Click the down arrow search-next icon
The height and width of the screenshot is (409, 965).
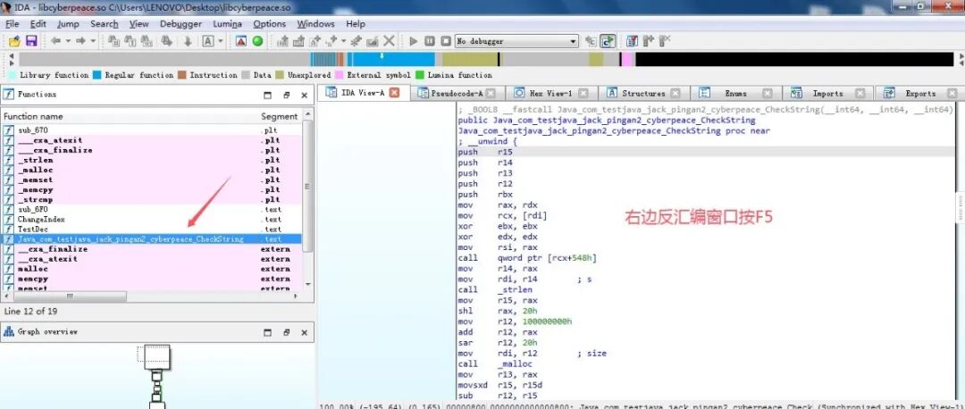coord(188,41)
